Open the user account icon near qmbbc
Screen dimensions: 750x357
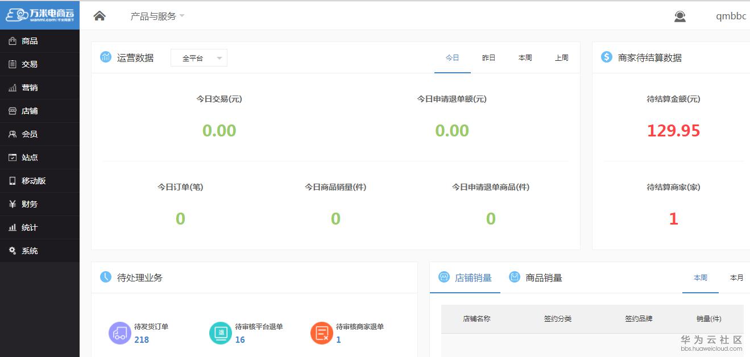click(679, 16)
